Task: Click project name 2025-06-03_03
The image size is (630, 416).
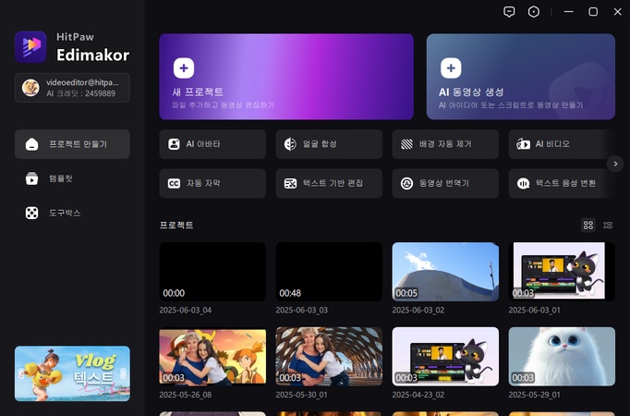Action: 302,310
